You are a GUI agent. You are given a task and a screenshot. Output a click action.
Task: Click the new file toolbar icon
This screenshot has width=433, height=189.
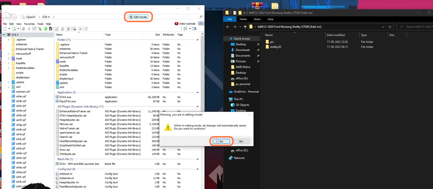coord(5,29)
